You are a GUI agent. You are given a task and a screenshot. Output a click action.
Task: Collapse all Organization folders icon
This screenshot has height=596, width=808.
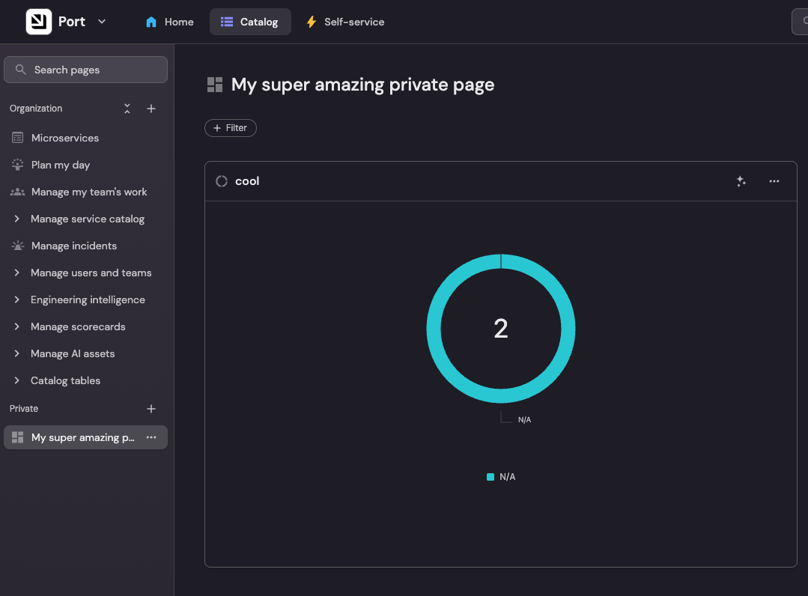coord(127,109)
